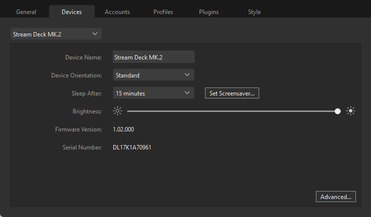The height and width of the screenshot is (217, 371).
Task: Click the firmware version value 1.02.000
Action: pyautogui.click(x=123, y=129)
